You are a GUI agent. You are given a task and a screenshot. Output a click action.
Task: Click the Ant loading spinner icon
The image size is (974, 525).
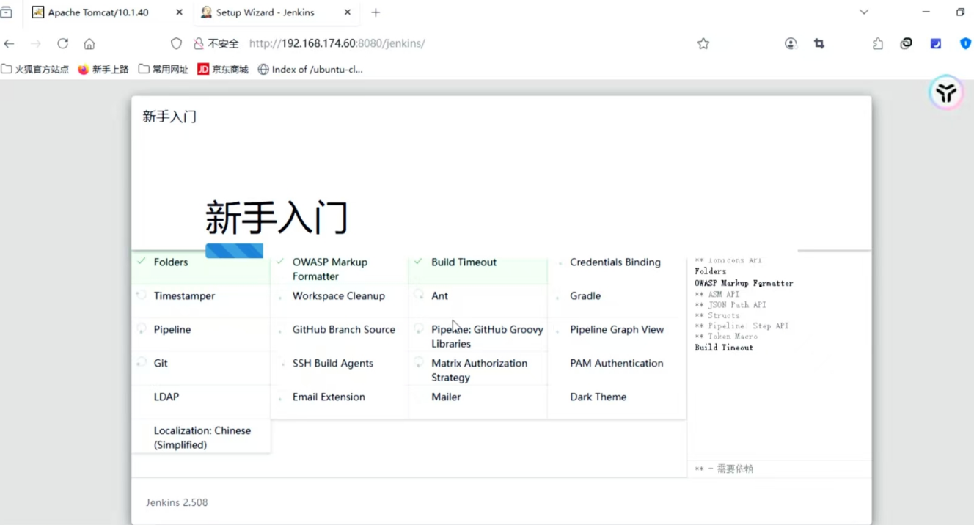[419, 295]
